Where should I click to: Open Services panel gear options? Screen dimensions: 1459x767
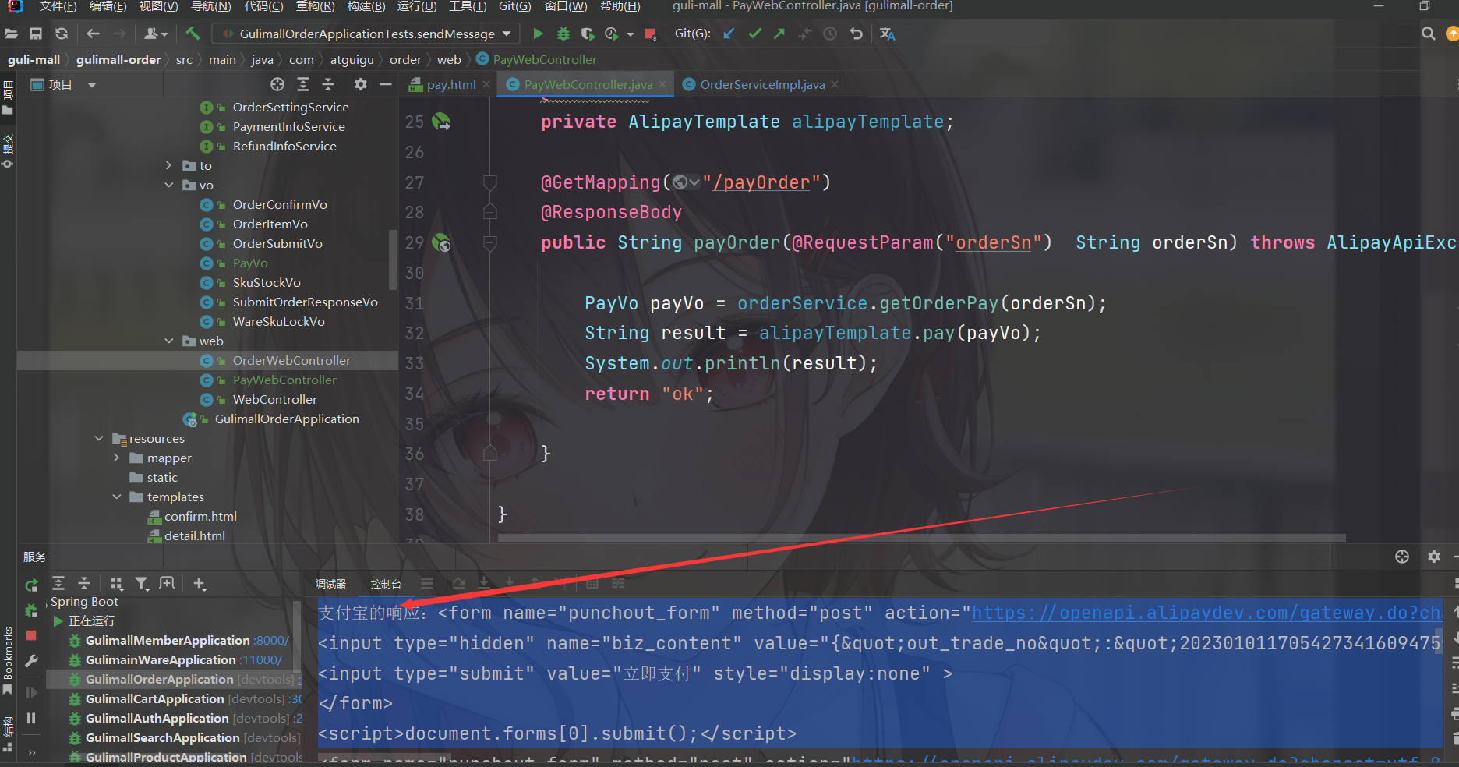tap(1433, 557)
